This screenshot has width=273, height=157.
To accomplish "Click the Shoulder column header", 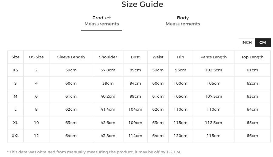I will click(x=108, y=57).
